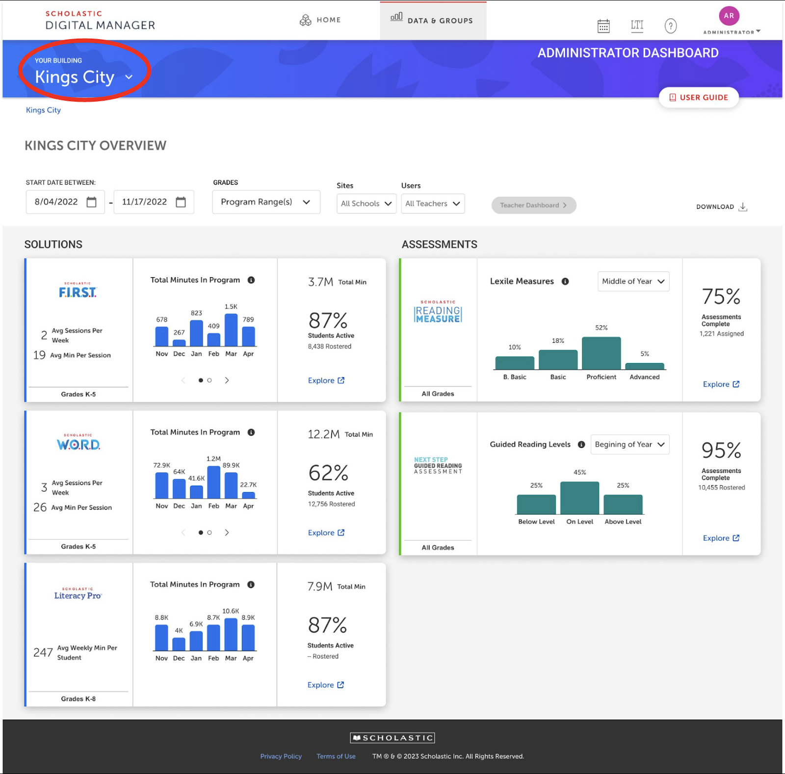The image size is (785, 774).
Task: Click the 8/04/2022 start date field
Action: (x=65, y=202)
